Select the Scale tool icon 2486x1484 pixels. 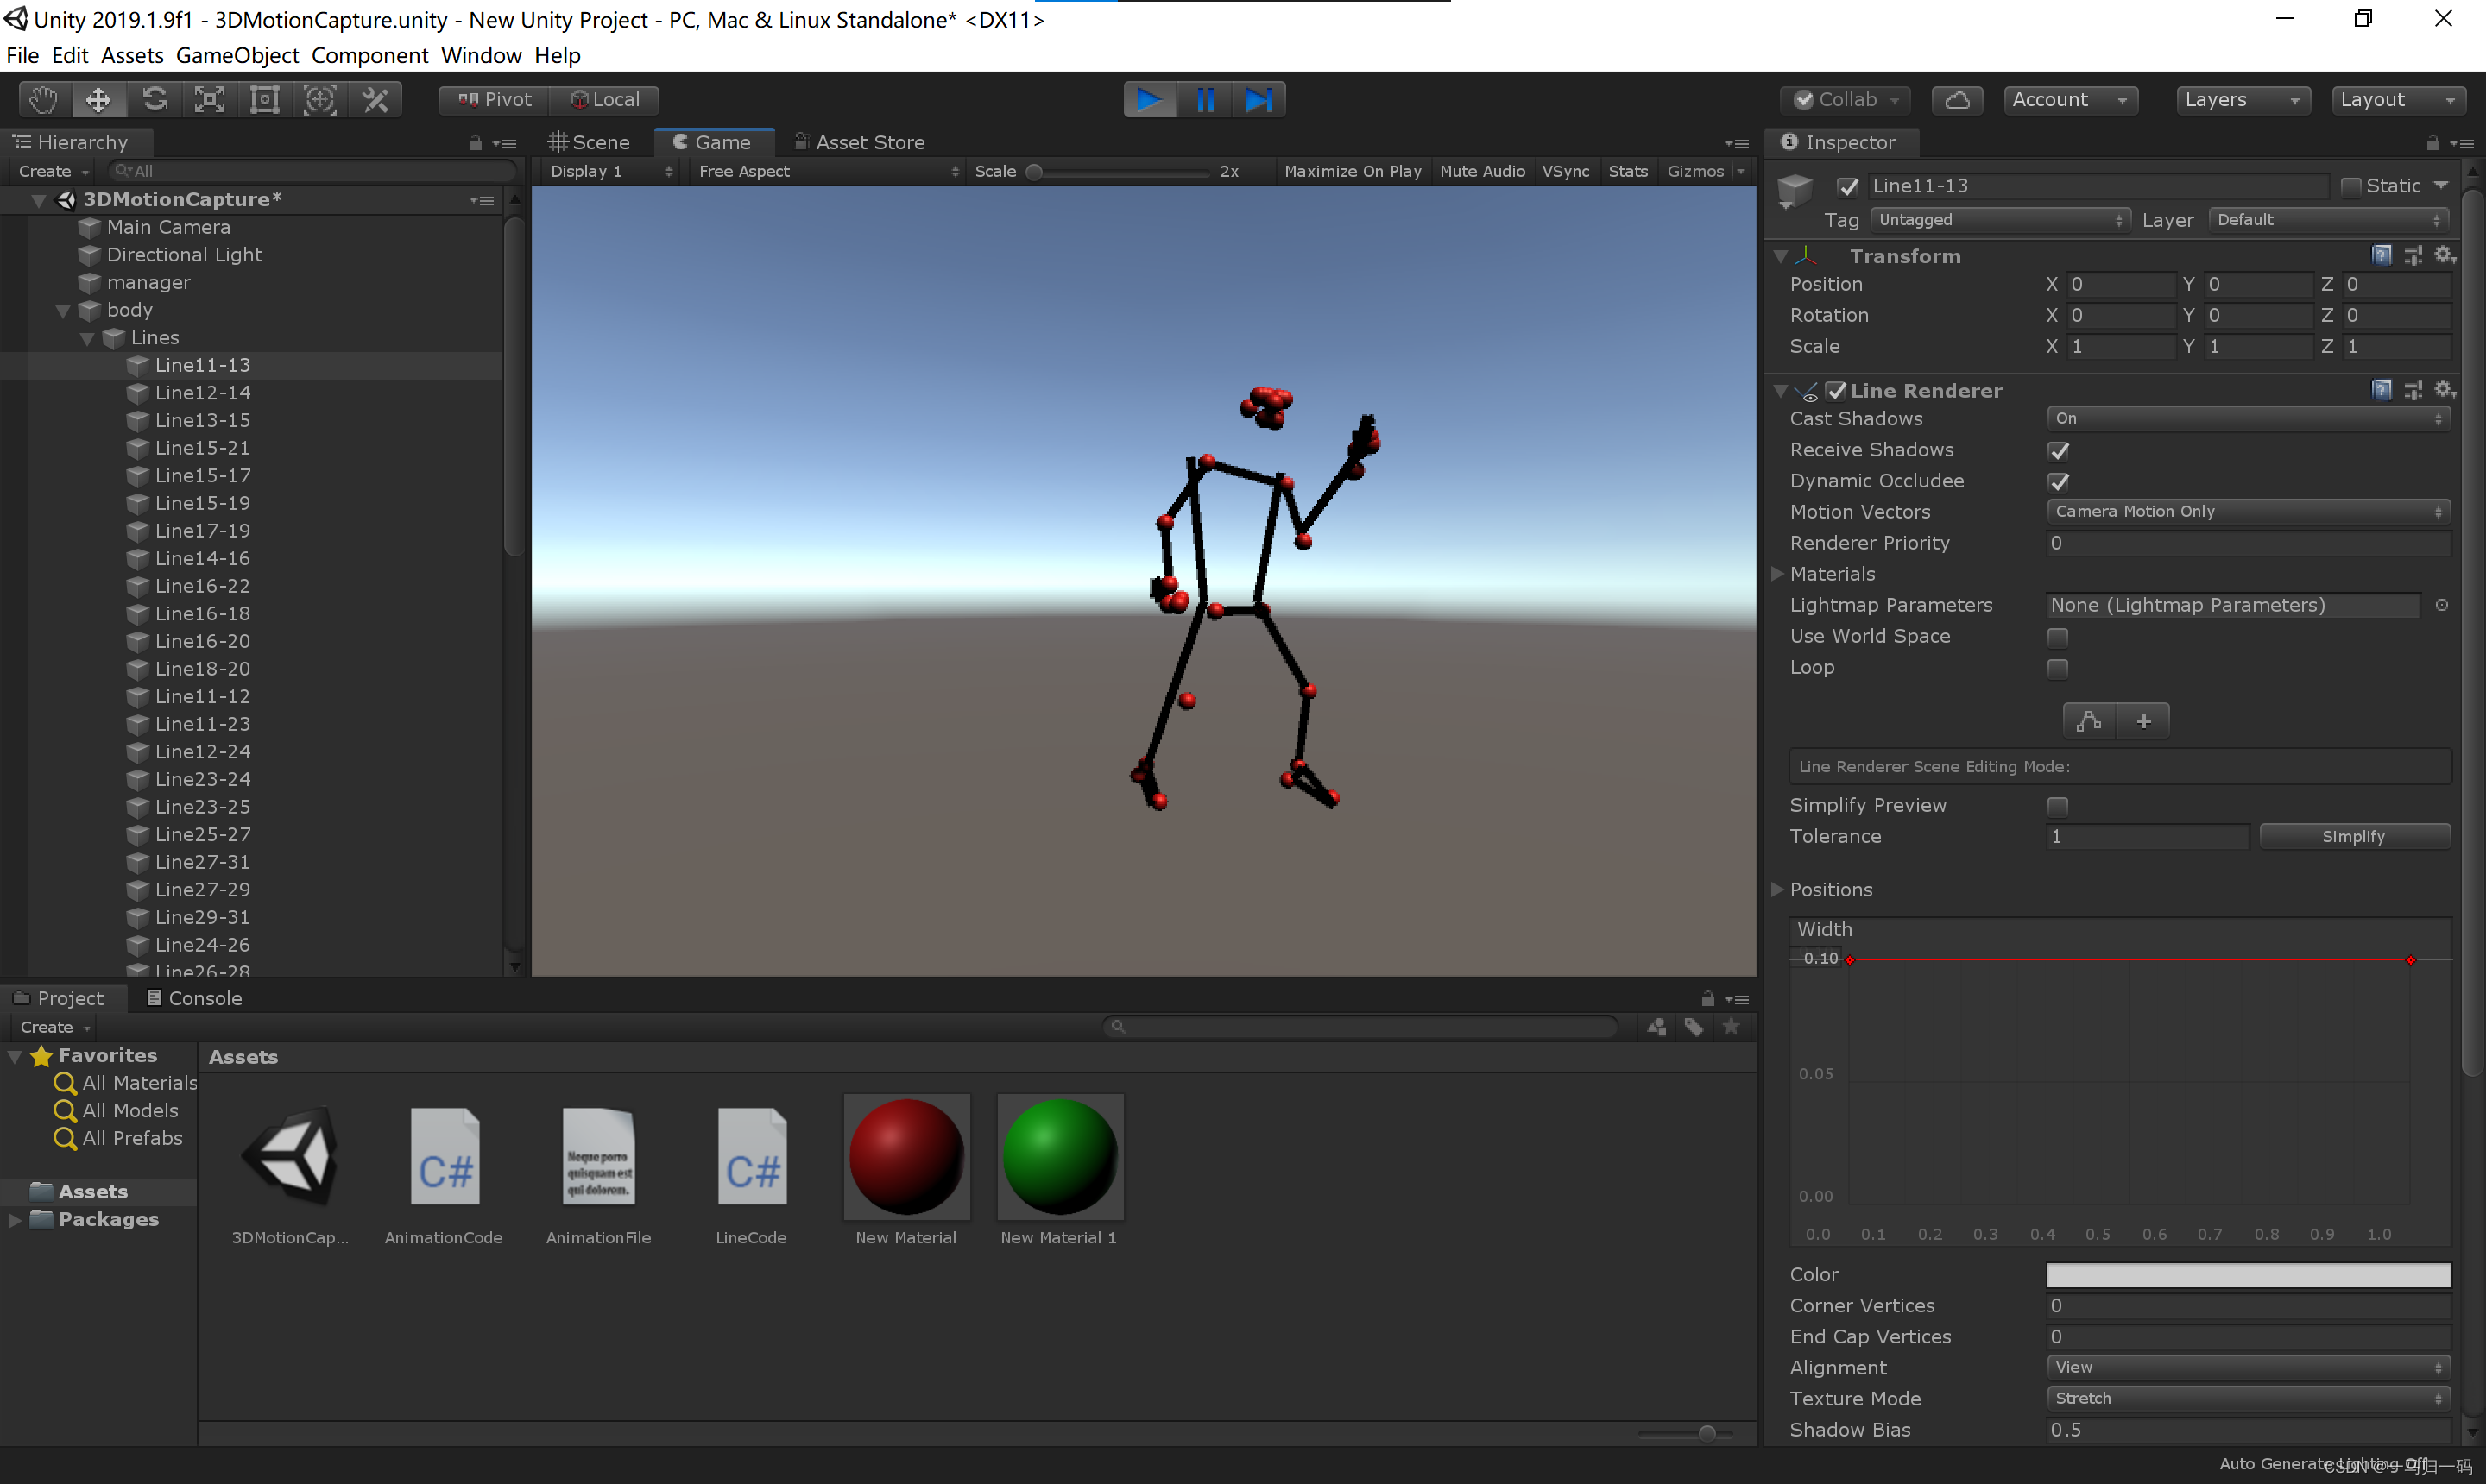click(209, 99)
